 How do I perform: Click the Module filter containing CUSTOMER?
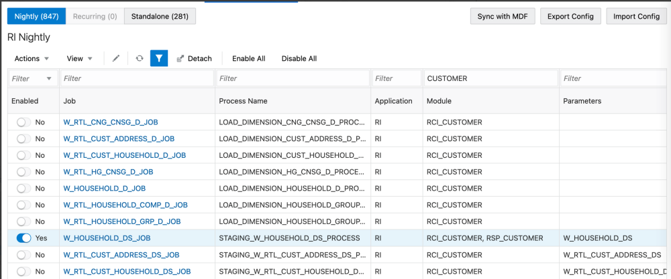[x=491, y=78]
